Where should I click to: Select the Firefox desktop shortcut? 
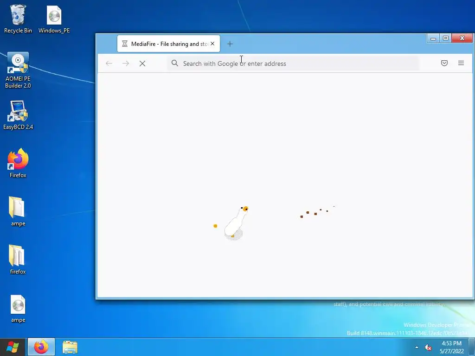(x=18, y=163)
